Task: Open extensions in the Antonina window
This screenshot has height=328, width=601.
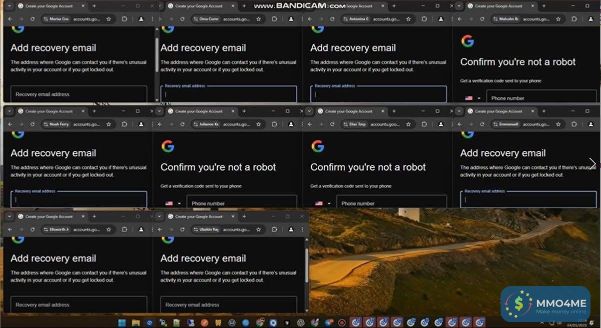Action: 424,19
